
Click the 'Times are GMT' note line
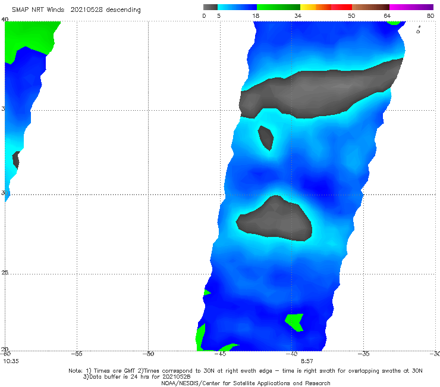click(245, 371)
